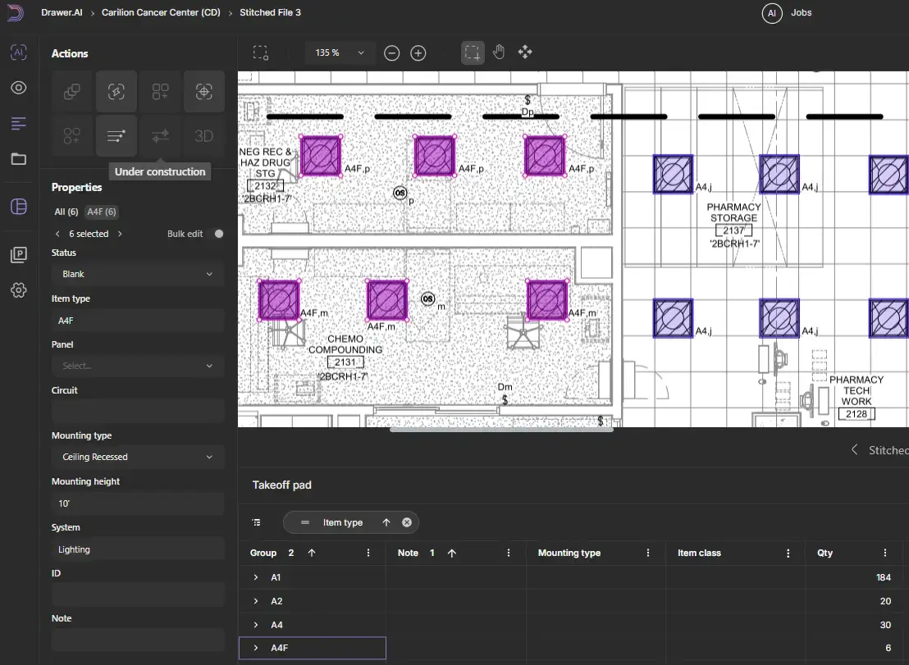909x665 pixels.
Task: Click the sliders filter action icon
Action: (x=116, y=136)
